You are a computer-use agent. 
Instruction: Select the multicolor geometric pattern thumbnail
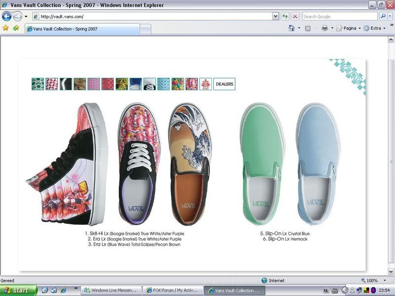(178, 84)
